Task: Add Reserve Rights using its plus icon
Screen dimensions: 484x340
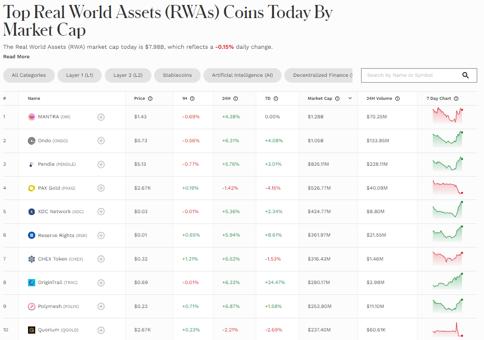Action: (x=101, y=235)
